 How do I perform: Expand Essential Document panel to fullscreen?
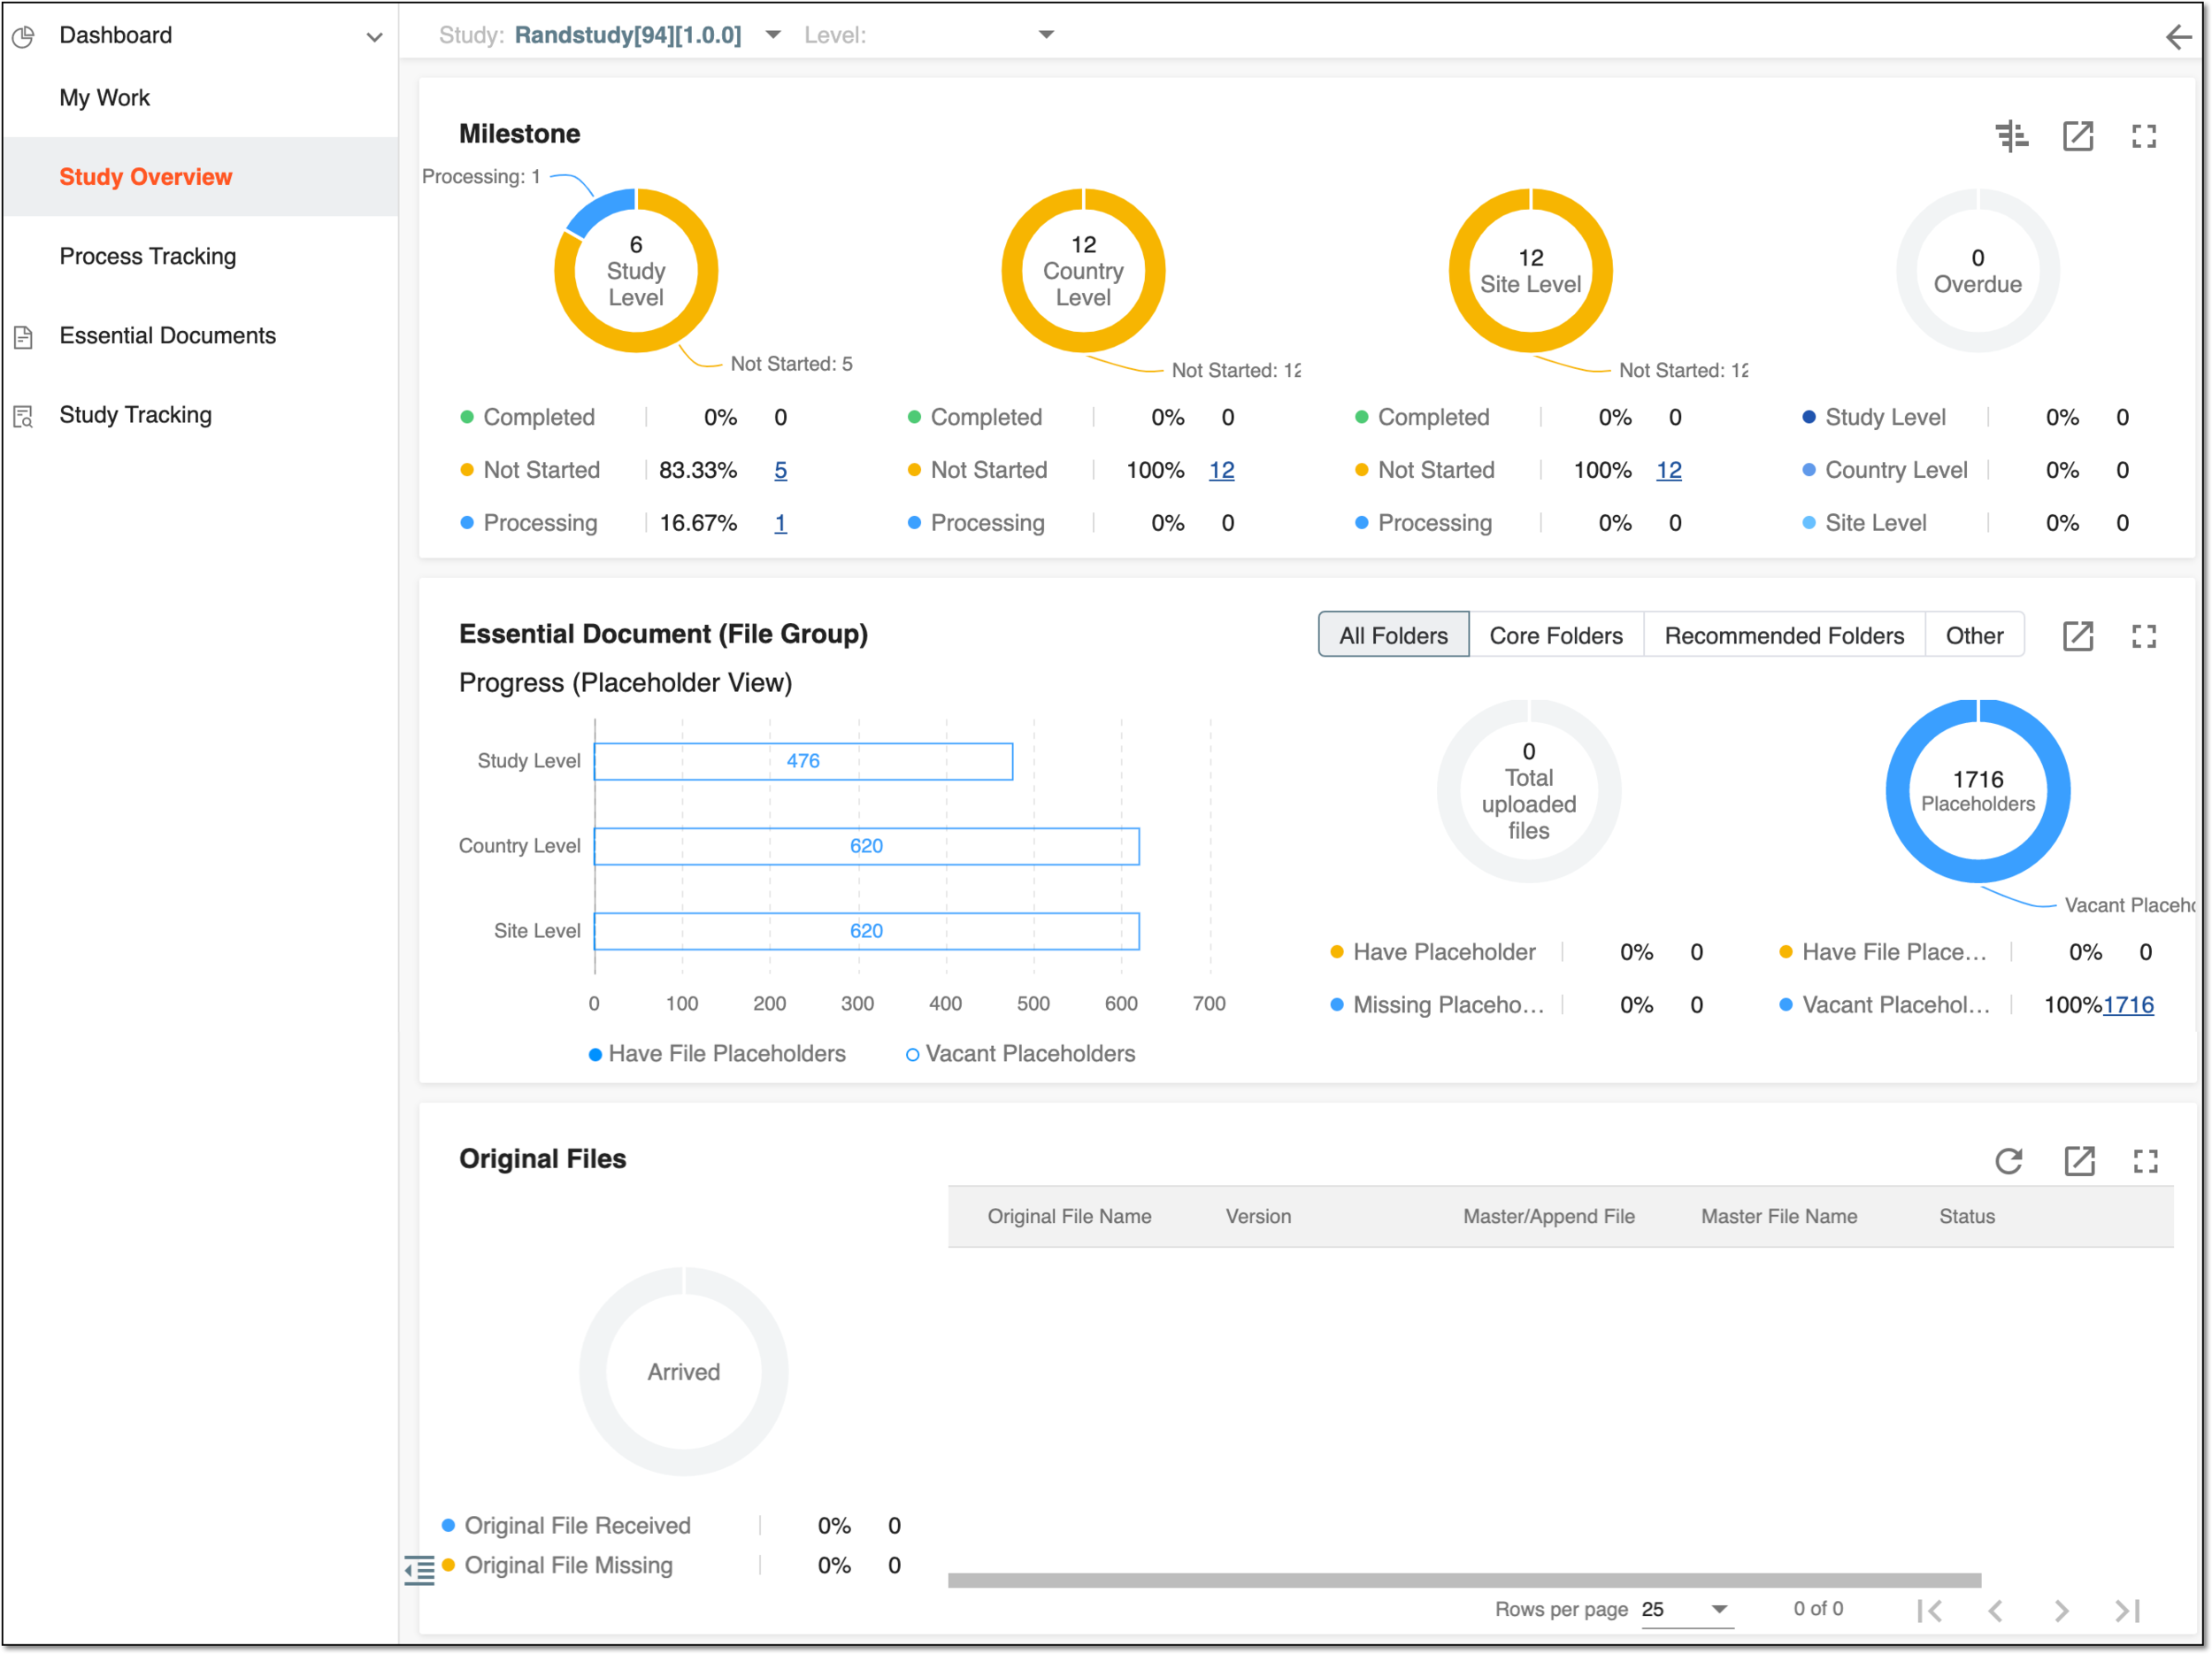tap(2143, 636)
